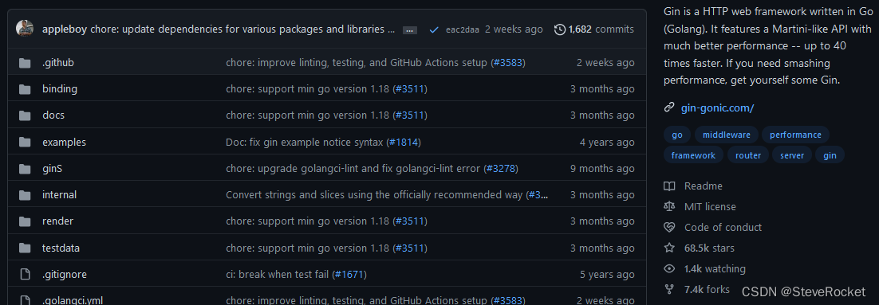Open issue #1671 in .gitignore row
Image resolution: width=879 pixels, height=305 pixels.
click(350, 274)
